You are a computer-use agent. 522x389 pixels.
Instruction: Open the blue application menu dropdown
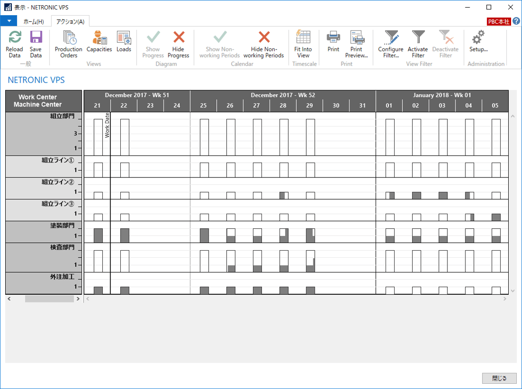tap(9, 21)
